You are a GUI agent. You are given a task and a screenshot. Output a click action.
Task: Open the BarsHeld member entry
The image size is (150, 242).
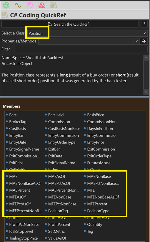coord(54,115)
